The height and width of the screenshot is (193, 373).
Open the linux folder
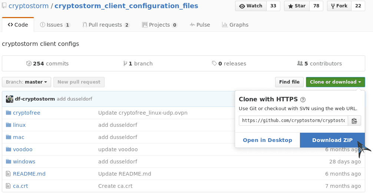pyautogui.click(x=19, y=125)
